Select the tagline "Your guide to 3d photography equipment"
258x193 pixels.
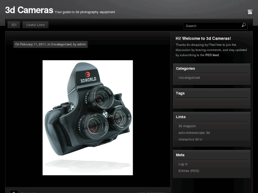(85, 12)
